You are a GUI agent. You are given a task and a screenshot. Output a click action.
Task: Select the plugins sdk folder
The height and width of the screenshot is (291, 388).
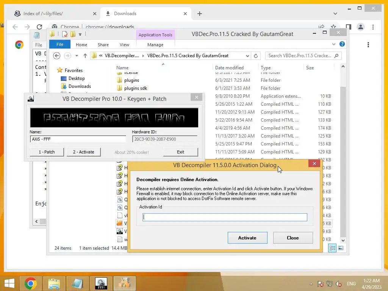tap(136, 88)
